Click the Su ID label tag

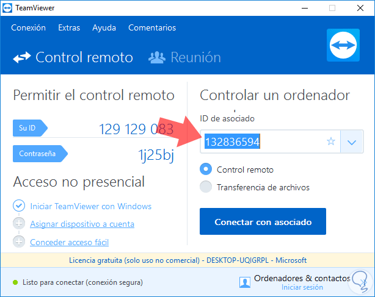(30, 128)
